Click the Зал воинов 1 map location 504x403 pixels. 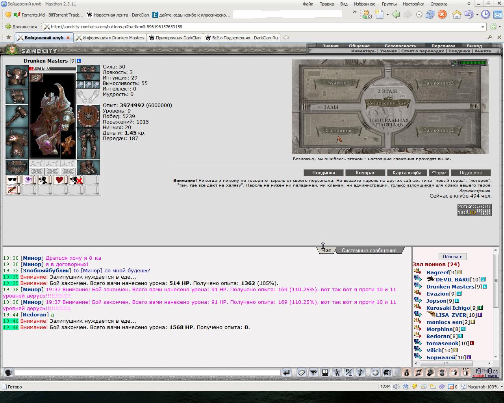[339, 130]
